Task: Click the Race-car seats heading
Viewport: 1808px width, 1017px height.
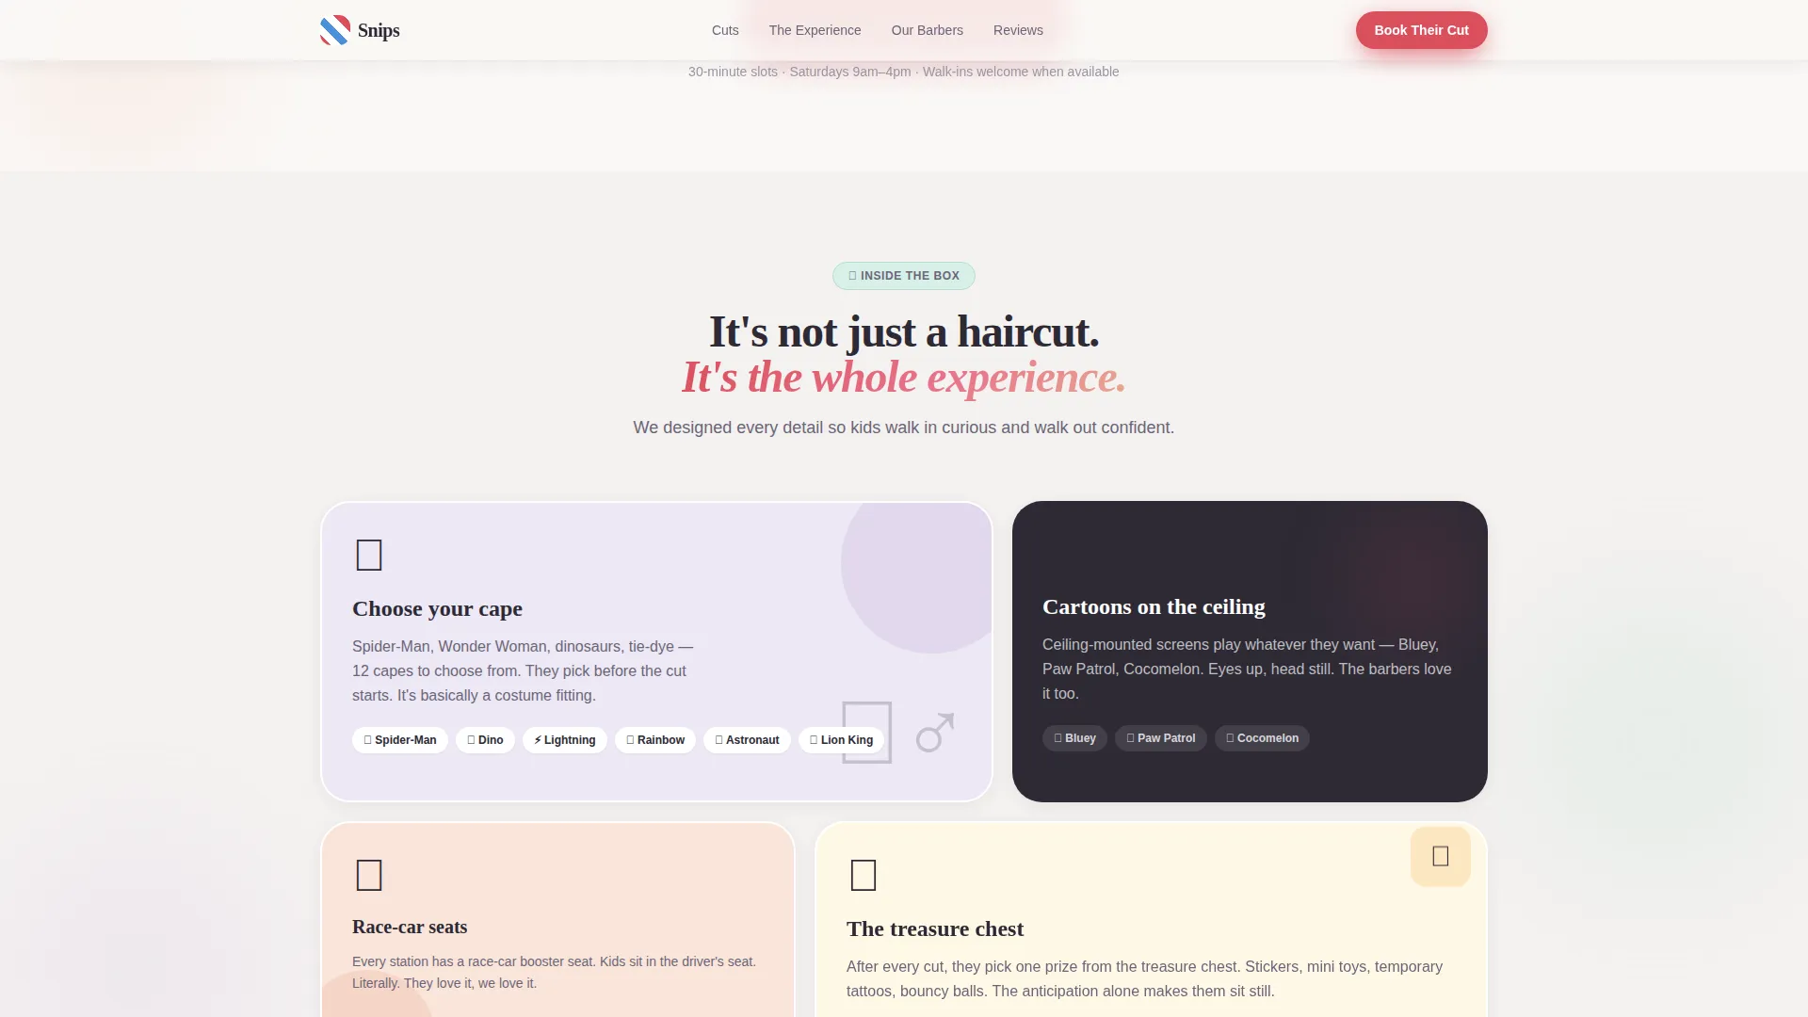Action: click(410, 928)
